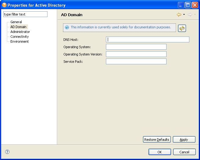The height and width of the screenshot is (160, 200).
Task: Click the Apply button
Action: pos(184,140)
